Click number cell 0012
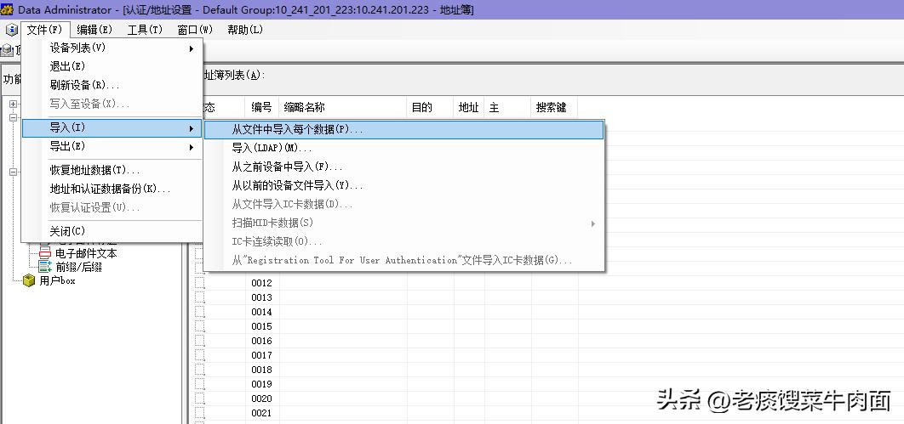Viewport: 904px width, 424px height. click(262, 283)
